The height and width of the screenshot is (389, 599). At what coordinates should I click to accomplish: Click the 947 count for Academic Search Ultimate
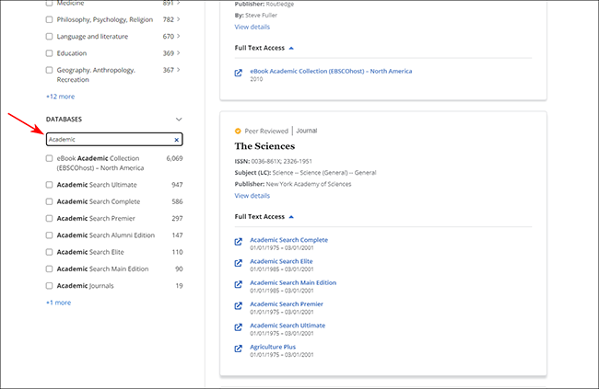pos(177,185)
